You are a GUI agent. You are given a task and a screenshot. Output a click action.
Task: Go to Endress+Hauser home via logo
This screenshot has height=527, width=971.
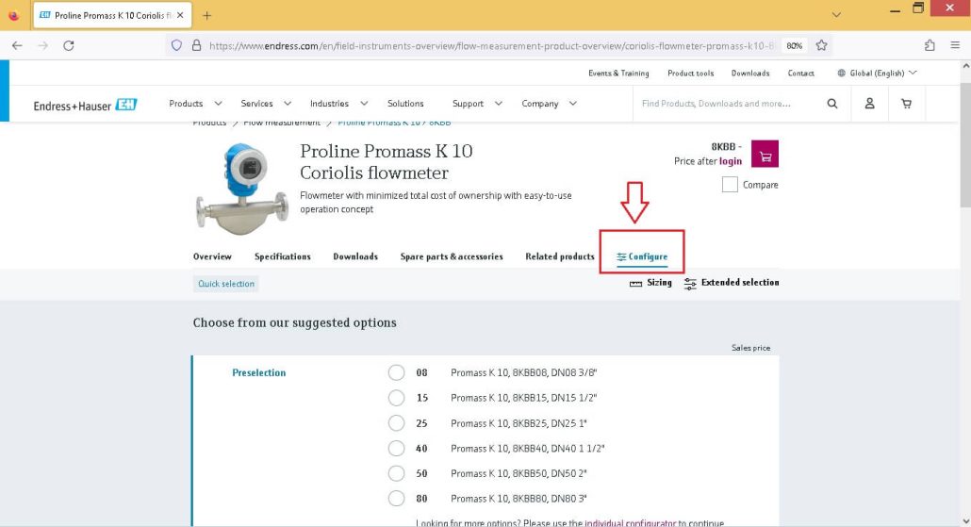(x=85, y=106)
